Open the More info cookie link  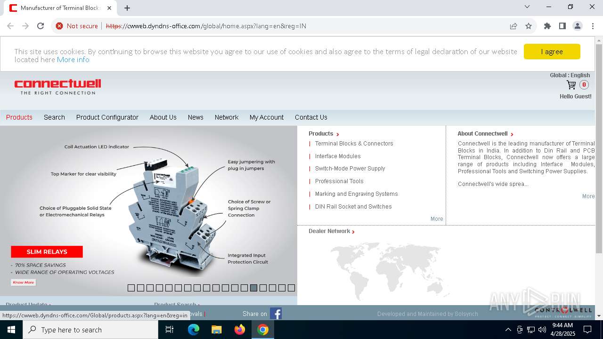73,59
